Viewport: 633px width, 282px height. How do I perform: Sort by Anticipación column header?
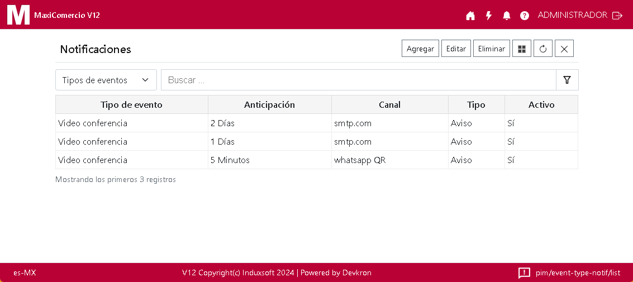(269, 104)
